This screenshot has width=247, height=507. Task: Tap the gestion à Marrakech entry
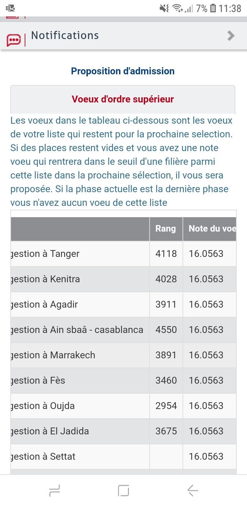coord(73,355)
